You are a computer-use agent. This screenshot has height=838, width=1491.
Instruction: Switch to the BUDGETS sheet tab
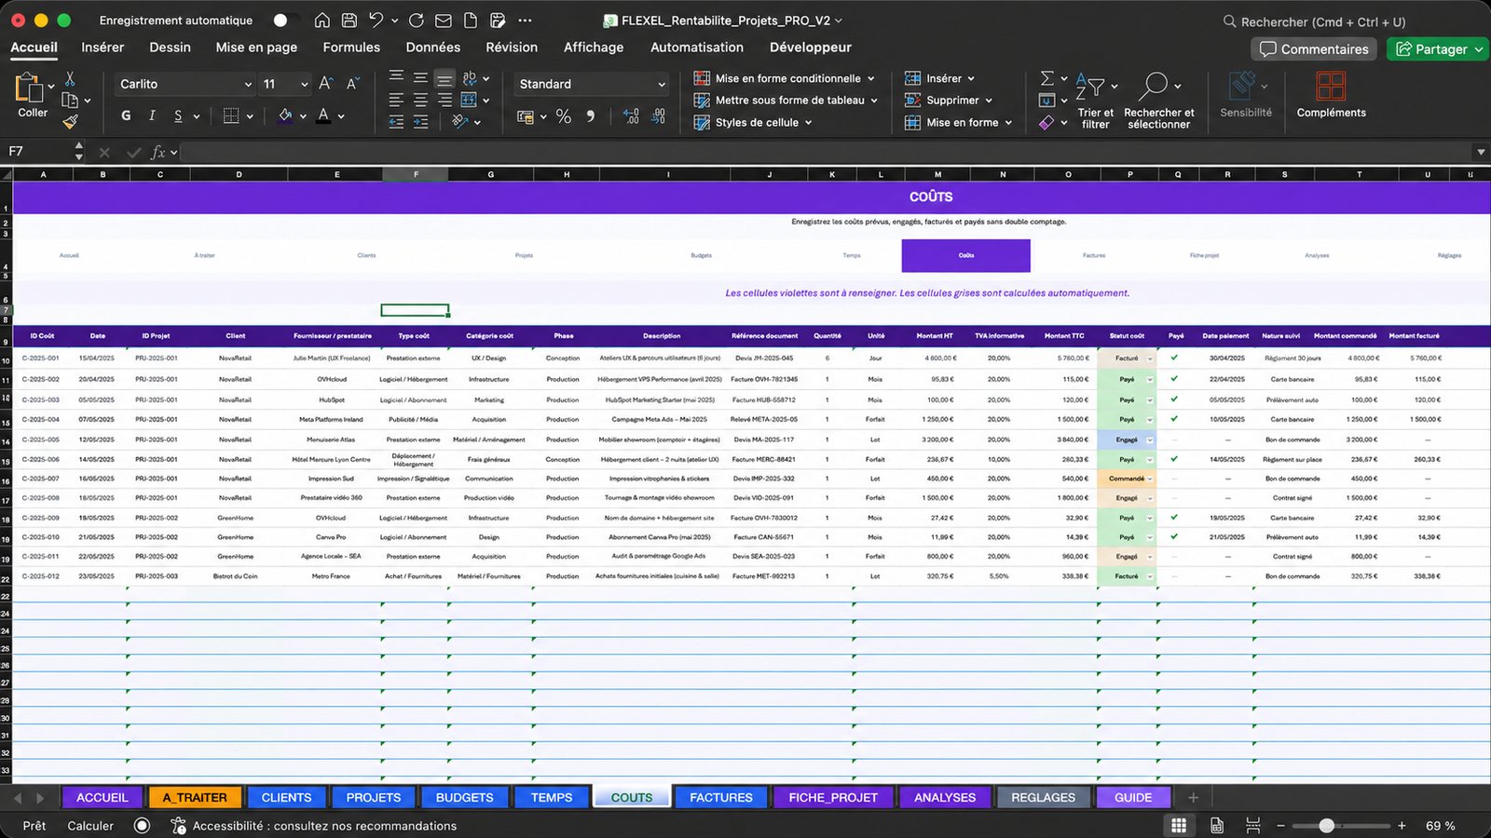click(464, 797)
